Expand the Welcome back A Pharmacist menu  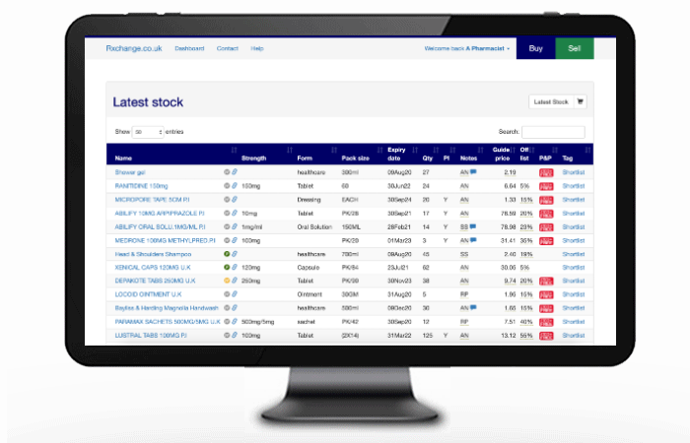pyautogui.click(x=466, y=48)
